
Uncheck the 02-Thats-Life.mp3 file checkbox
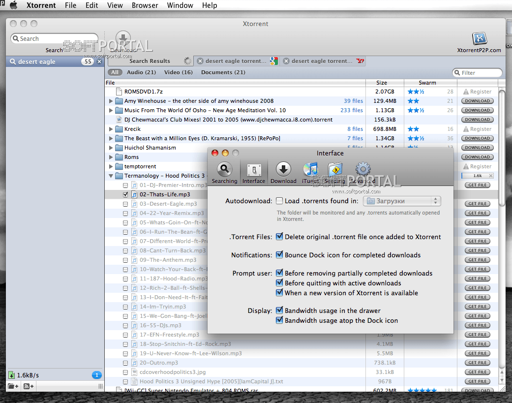(x=125, y=195)
